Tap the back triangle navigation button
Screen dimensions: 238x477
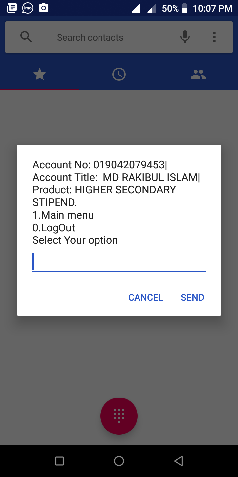178,461
